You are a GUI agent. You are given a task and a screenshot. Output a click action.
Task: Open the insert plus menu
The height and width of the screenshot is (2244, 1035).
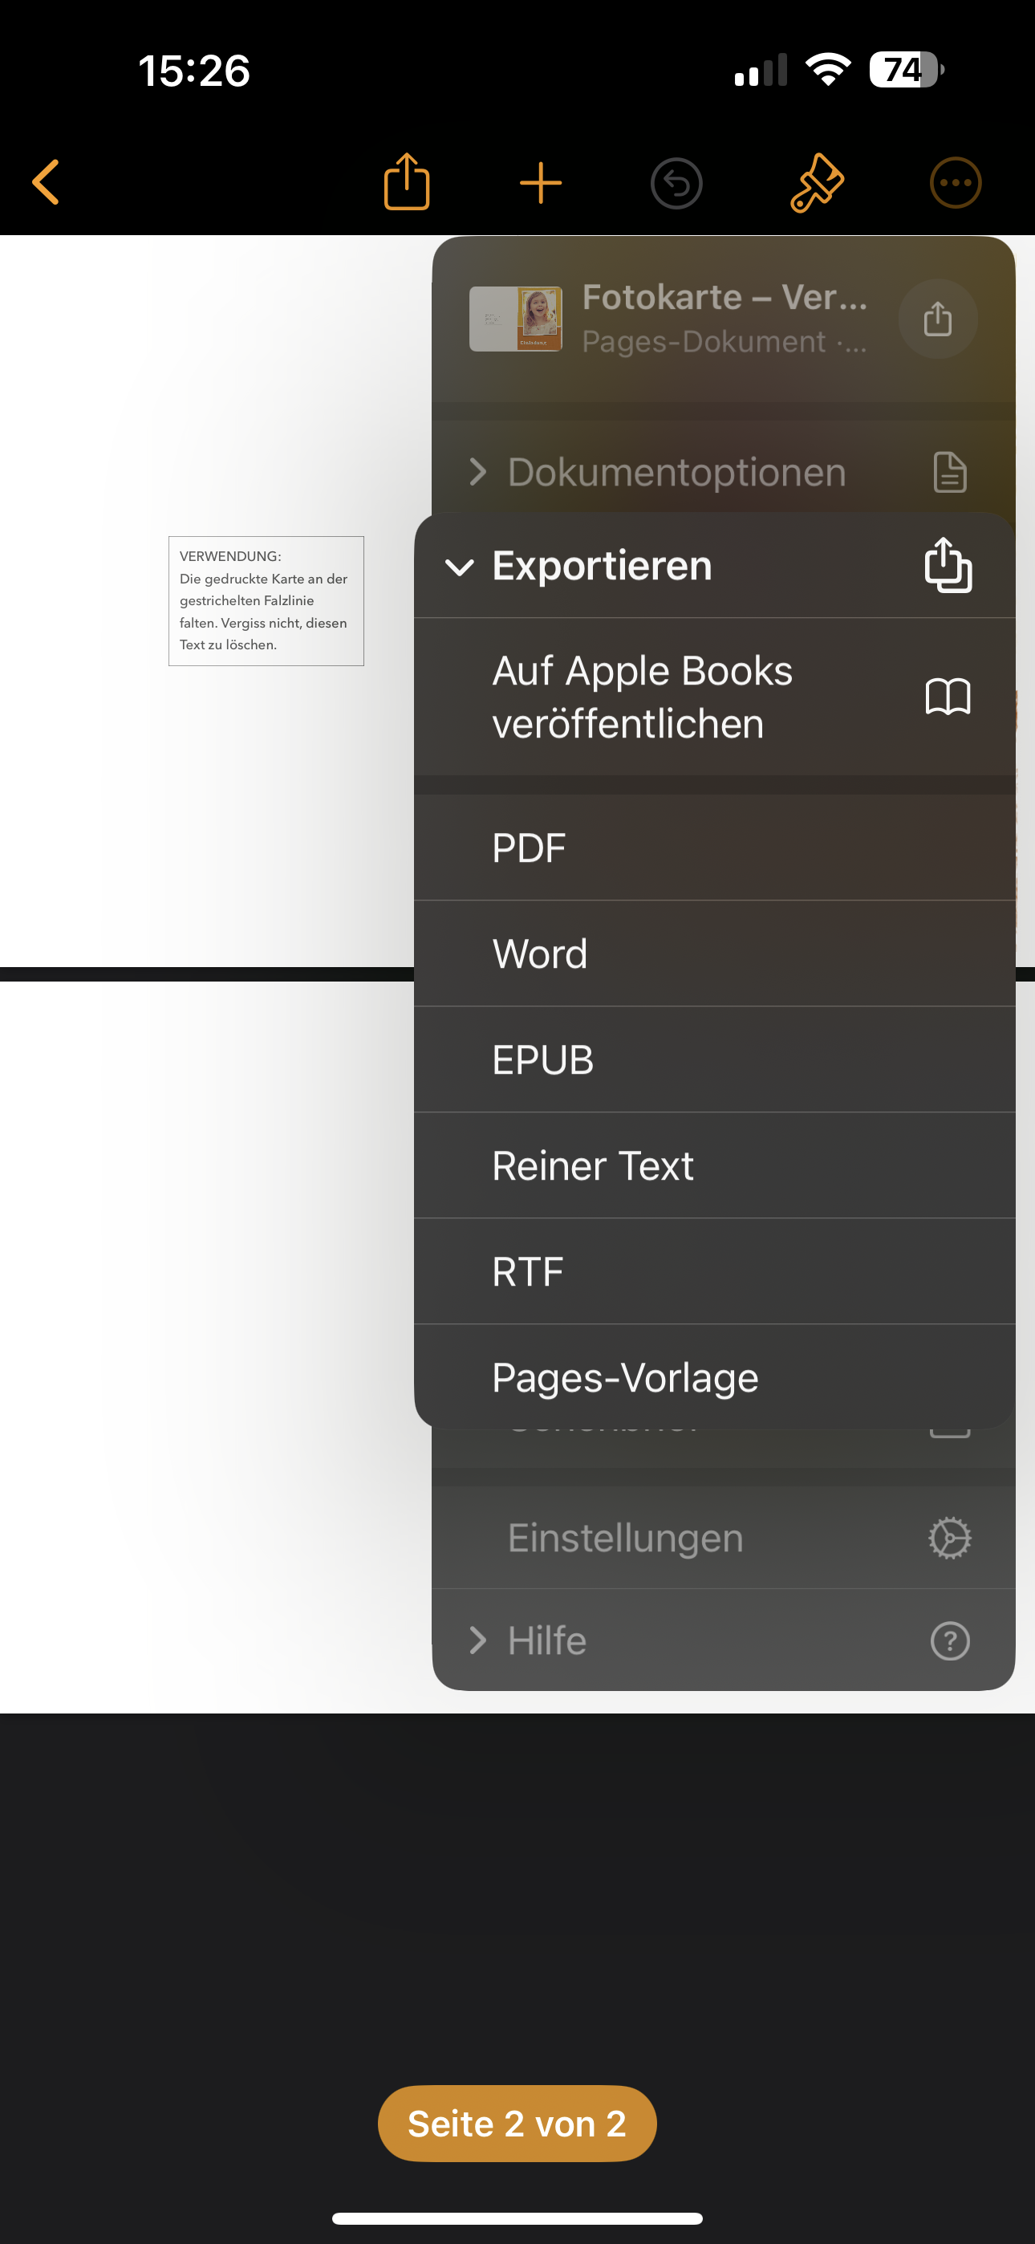point(541,183)
